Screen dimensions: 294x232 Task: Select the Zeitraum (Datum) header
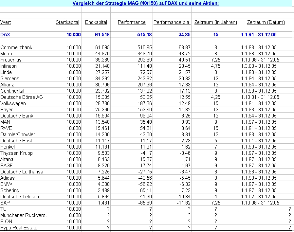pos(266,22)
